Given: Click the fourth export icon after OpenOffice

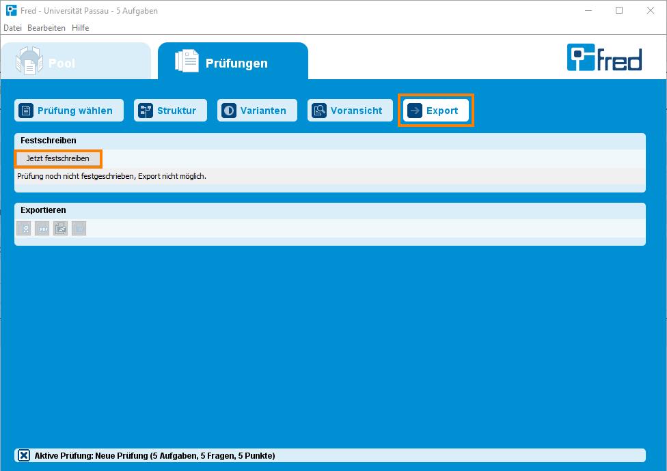Looking at the screenshot, I should [x=79, y=229].
